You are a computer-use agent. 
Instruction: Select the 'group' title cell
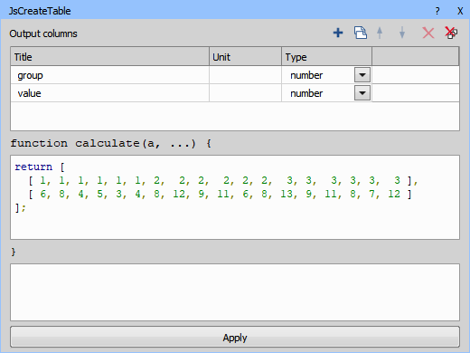click(110, 75)
